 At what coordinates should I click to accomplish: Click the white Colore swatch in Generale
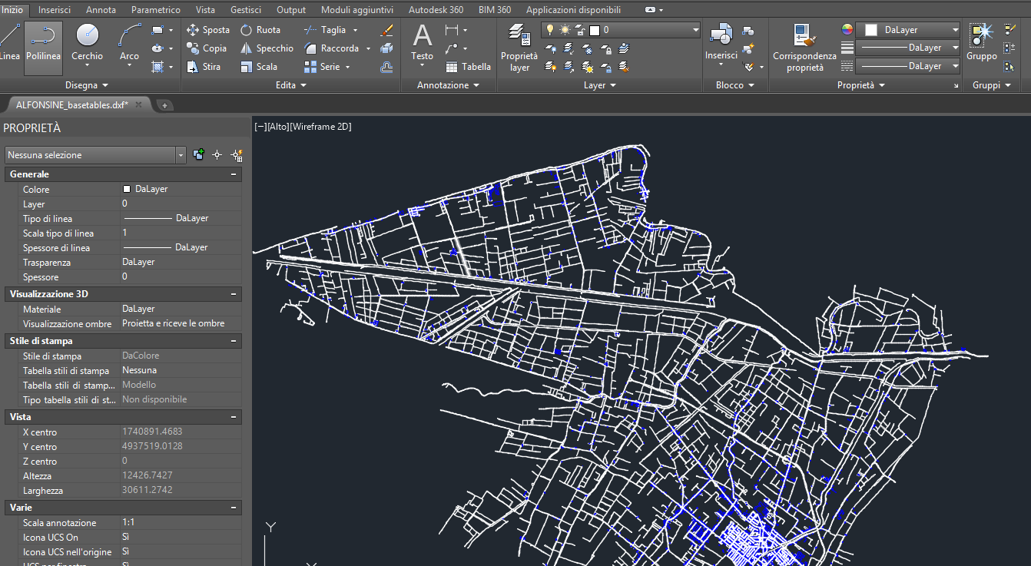click(x=127, y=189)
